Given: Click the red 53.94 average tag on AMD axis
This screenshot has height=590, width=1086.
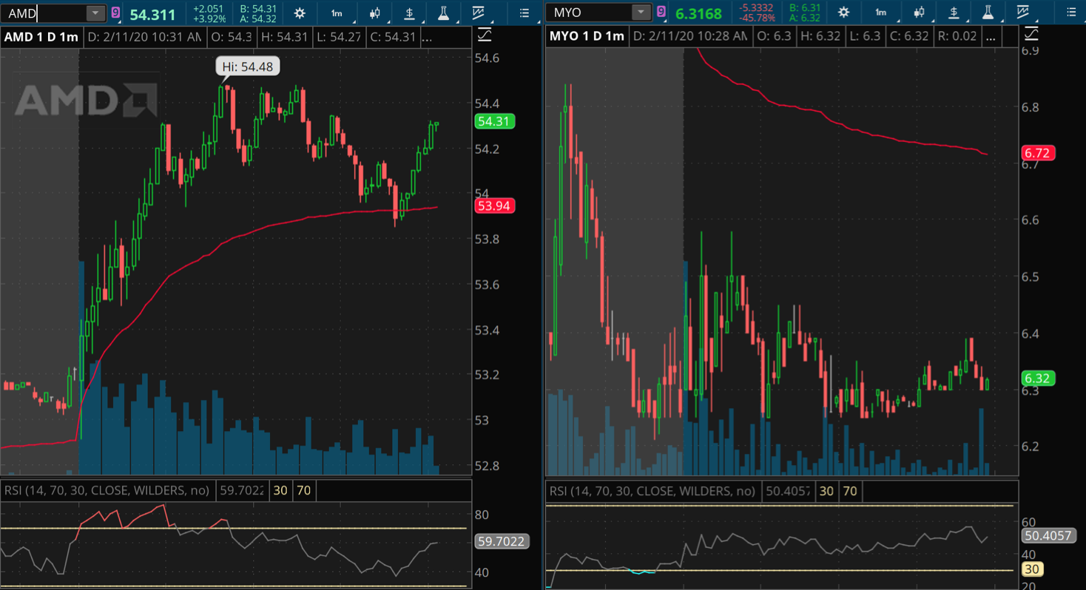Looking at the screenshot, I should [493, 206].
